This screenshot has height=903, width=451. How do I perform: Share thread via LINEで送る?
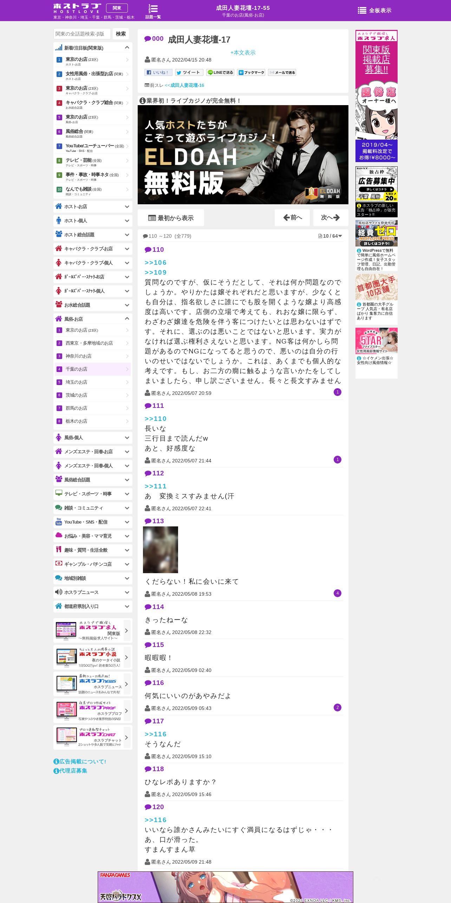220,72
